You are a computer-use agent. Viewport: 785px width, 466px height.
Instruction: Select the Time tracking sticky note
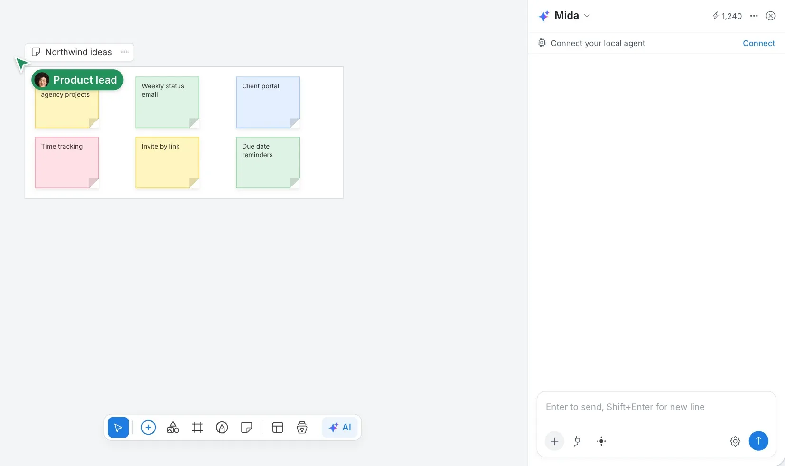[x=67, y=163]
